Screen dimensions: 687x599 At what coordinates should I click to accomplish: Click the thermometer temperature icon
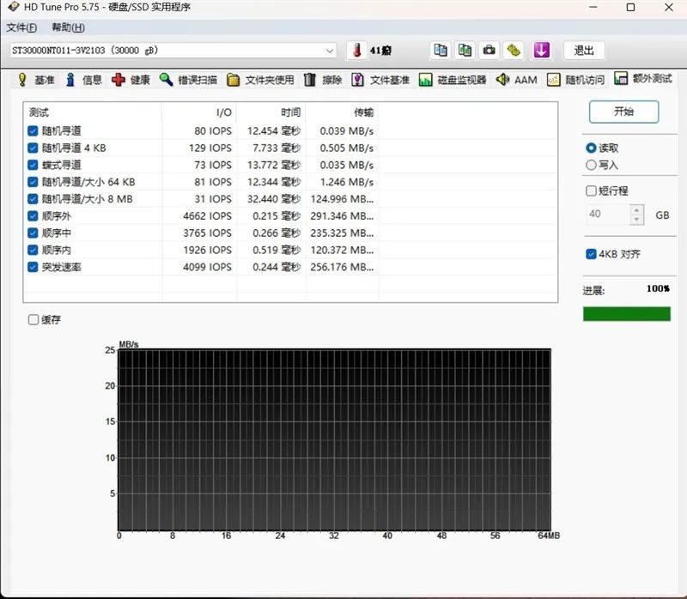pyautogui.click(x=357, y=51)
